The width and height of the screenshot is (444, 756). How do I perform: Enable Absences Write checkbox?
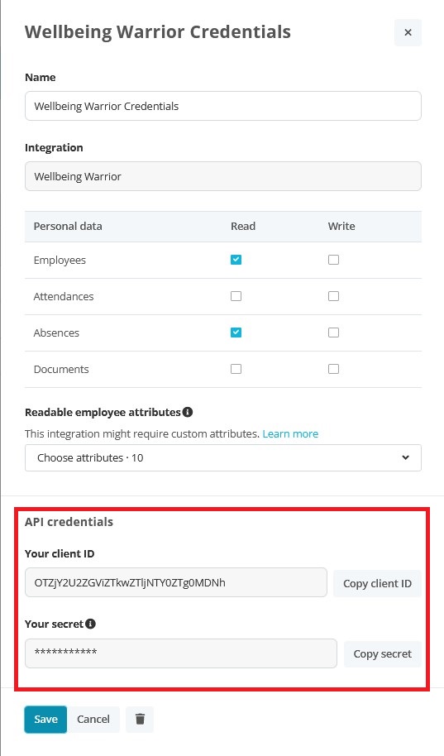point(333,333)
